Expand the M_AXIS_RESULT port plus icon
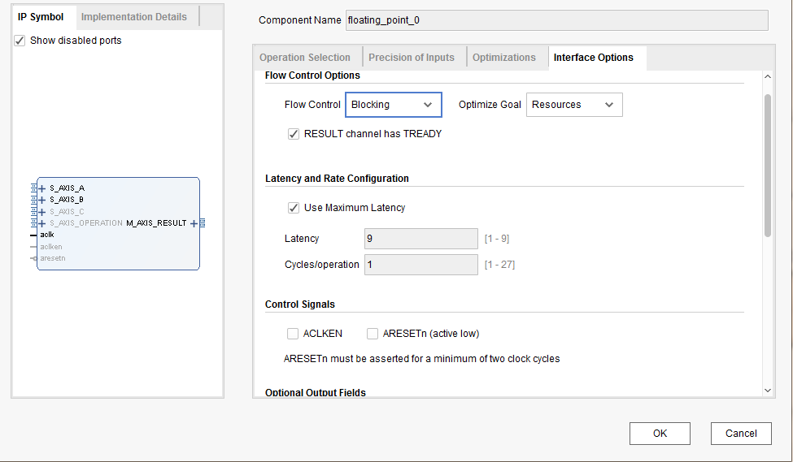 [x=194, y=223]
